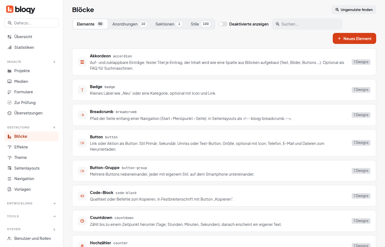Click the Hochzähler block title

(100, 243)
